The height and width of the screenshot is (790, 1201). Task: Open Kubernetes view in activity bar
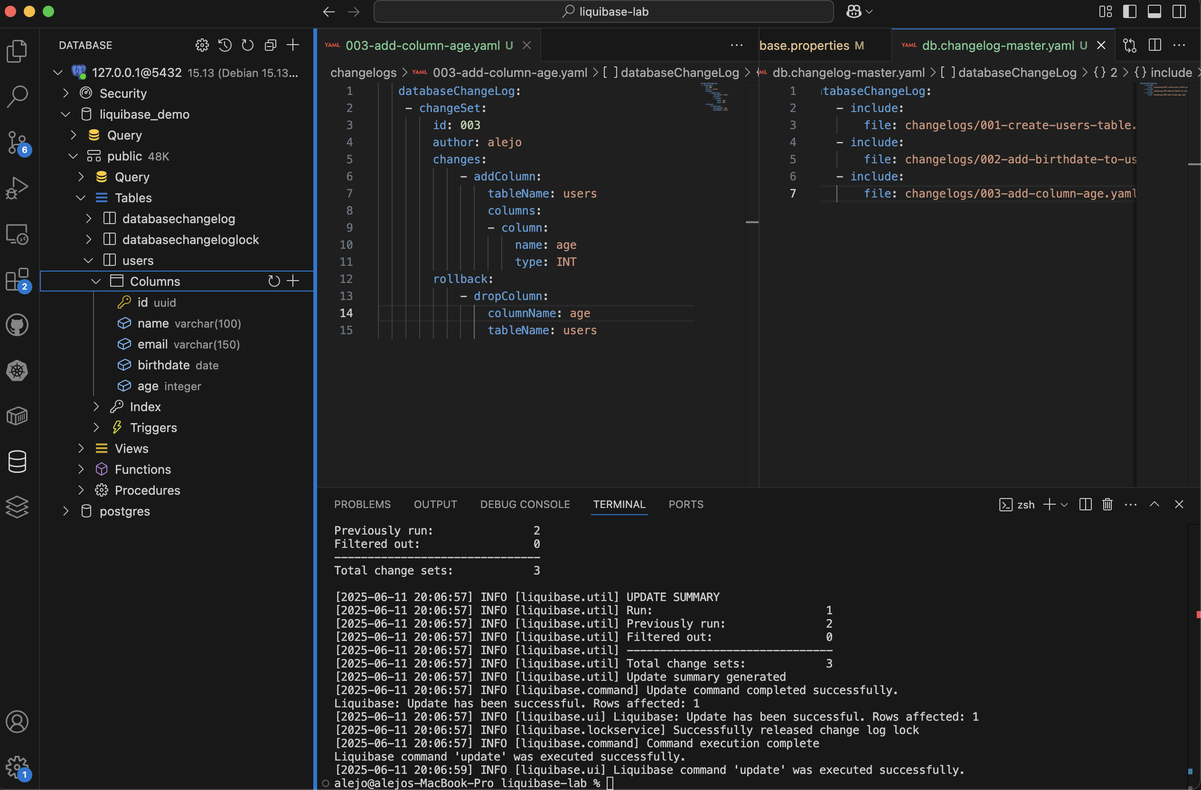pyautogui.click(x=17, y=370)
